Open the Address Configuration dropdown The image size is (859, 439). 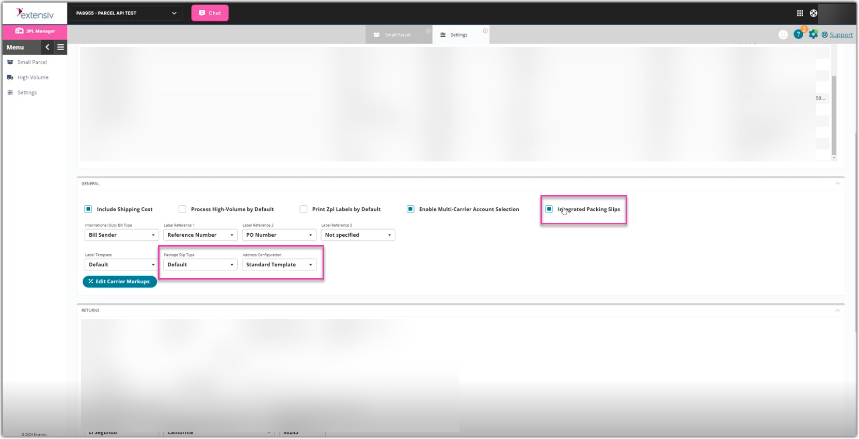tap(279, 265)
